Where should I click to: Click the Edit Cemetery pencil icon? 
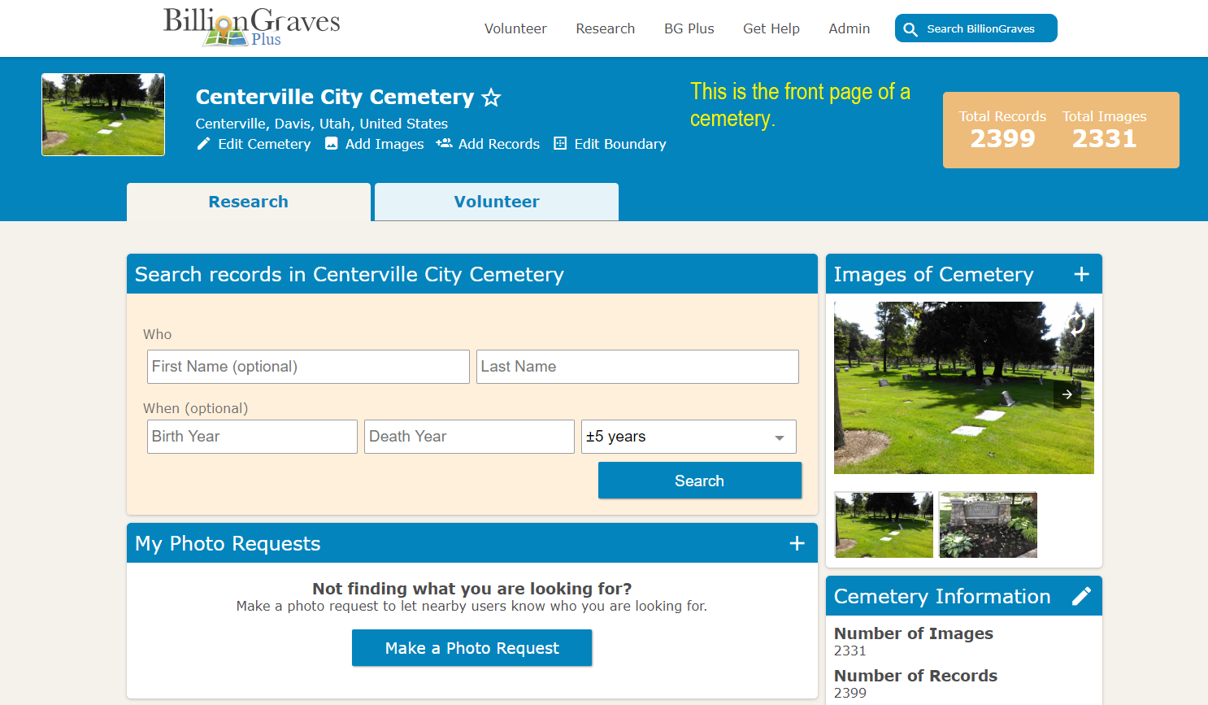204,144
